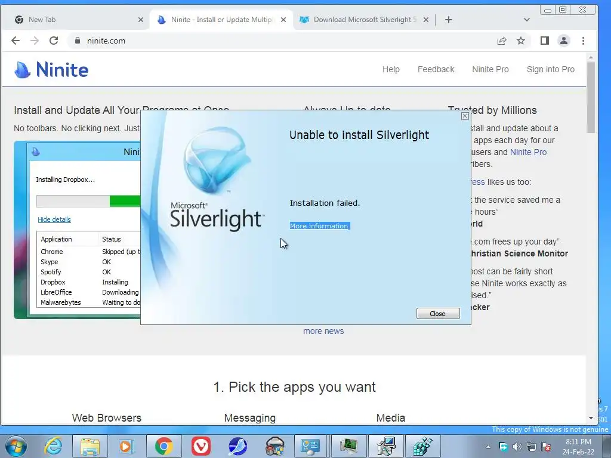Click the Close button in Silverlight dialog
The width and height of the screenshot is (611, 458).
point(438,314)
